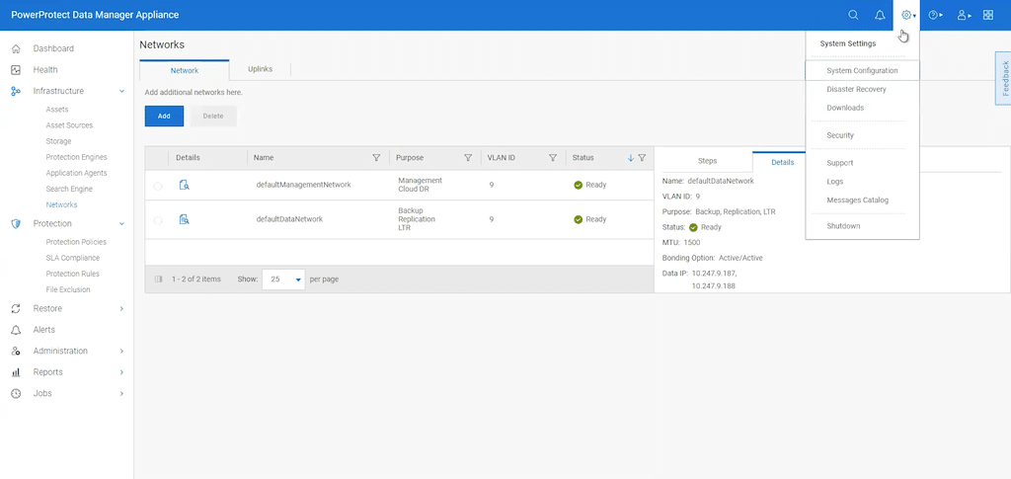Open column chooser icon in table footer
This screenshot has height=479, width=1011.
(x=159, y=279)
